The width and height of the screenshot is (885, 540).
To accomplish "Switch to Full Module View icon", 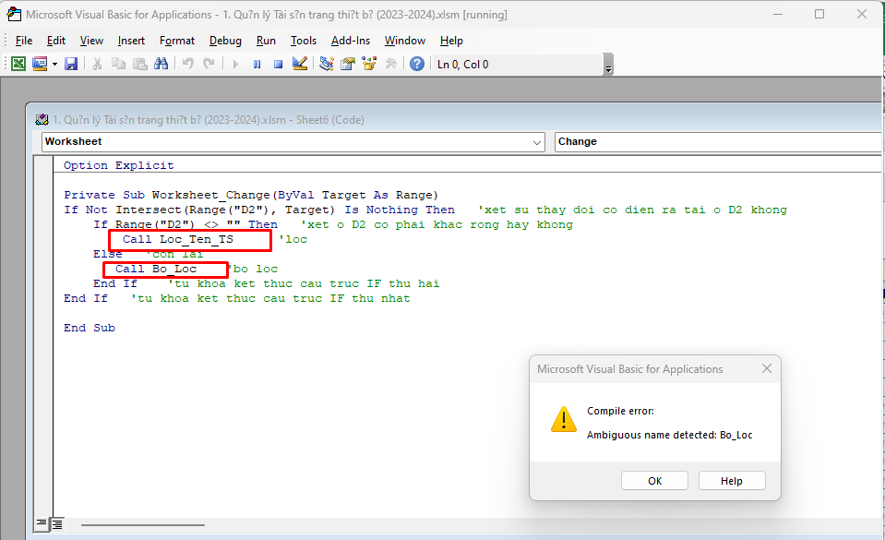I will pos(57,524).
